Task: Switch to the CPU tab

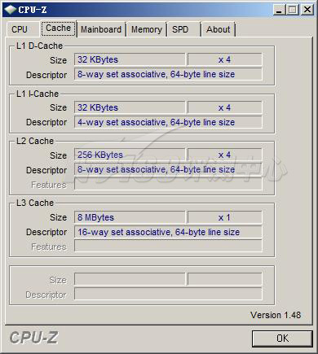Action: click(20, 29)
